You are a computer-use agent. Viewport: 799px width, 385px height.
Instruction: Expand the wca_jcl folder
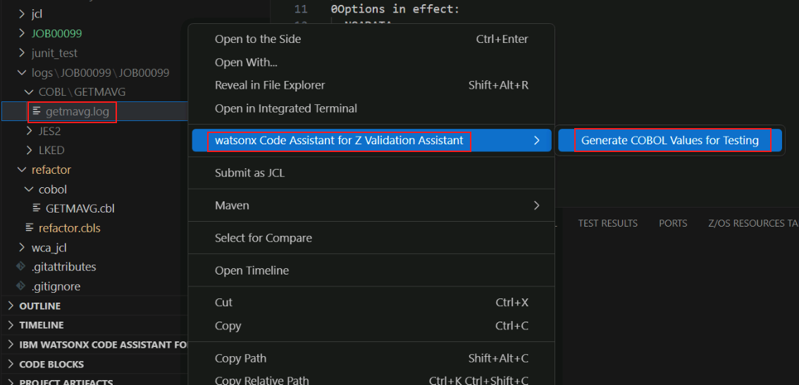(x=21, y=248)
